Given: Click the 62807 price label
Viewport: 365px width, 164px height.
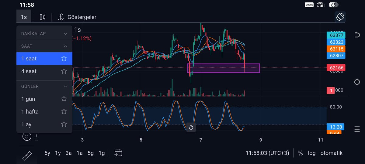Looking at the screenshot, I should [x=336, y=56].
